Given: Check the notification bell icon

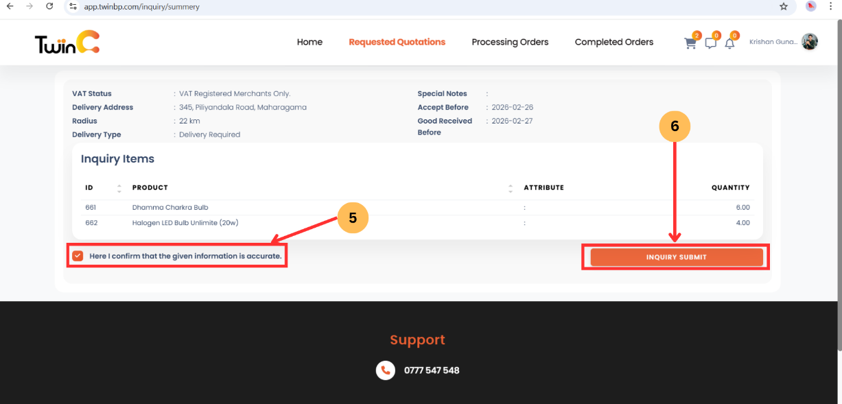Looking at the screenshot, I should click(729, 43).
